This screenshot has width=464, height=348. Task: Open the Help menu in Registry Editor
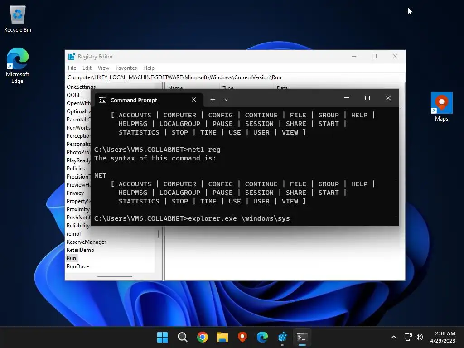click(149, 68)
